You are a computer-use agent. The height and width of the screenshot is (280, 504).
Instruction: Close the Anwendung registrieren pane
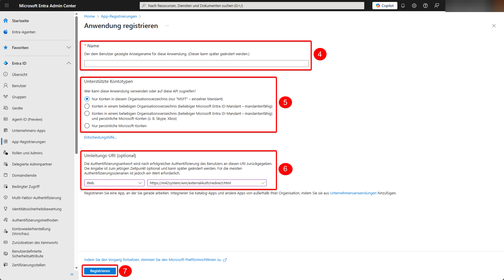494,26
